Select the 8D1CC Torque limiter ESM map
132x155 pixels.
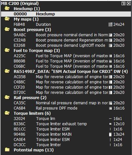[x=66, y=129]
